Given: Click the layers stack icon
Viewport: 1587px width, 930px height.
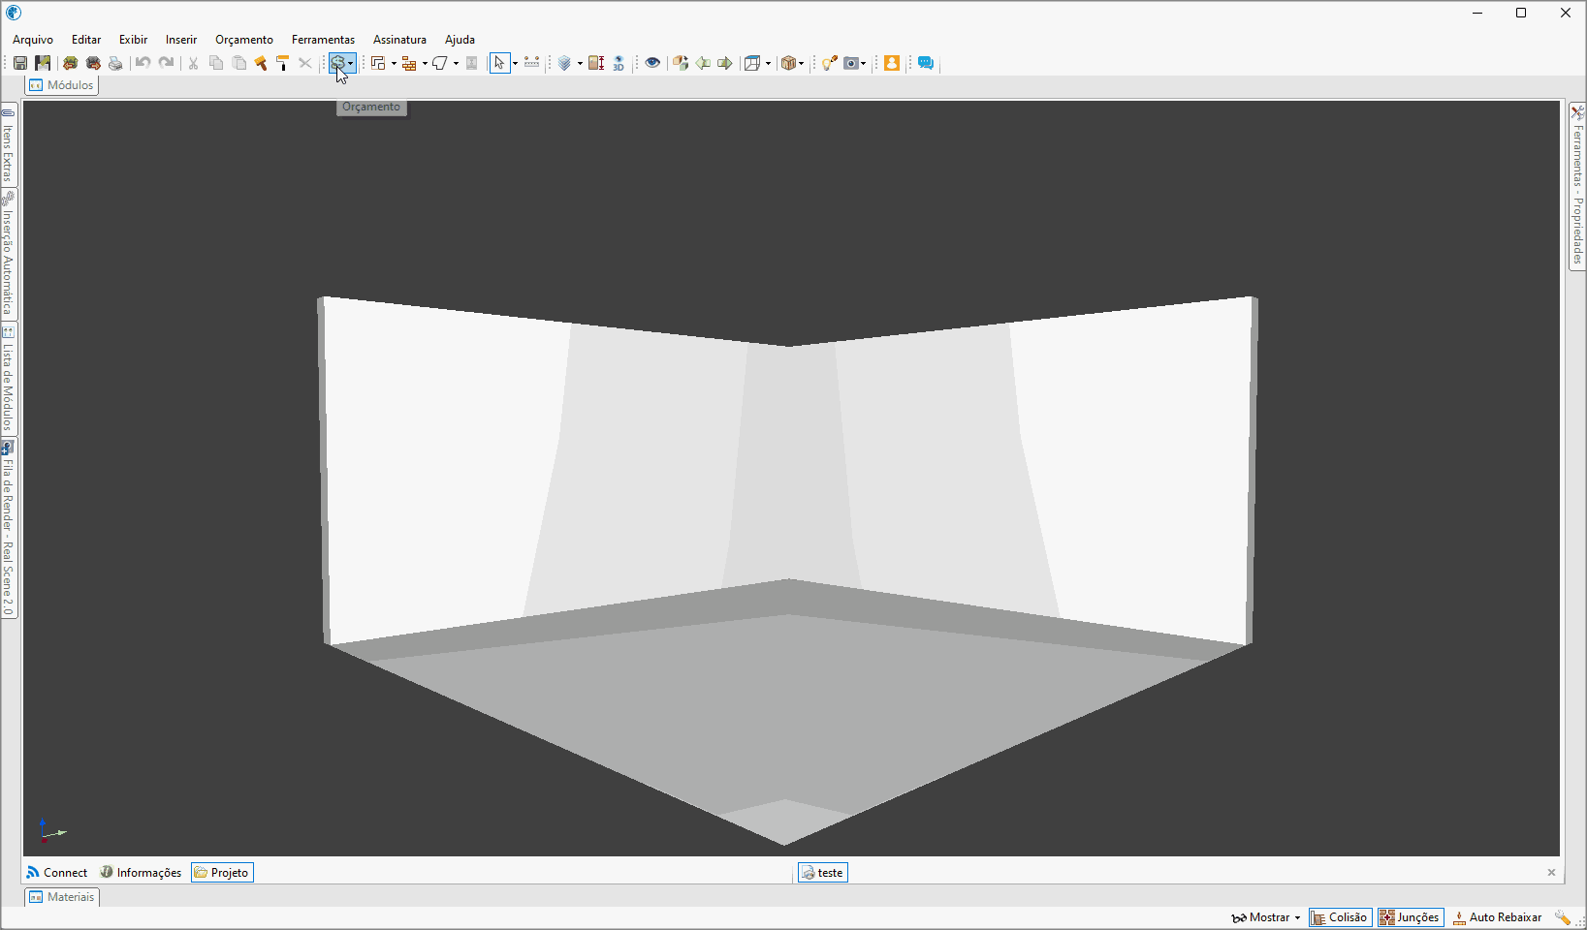Looking at the screenshot, I should click(564, 63).
